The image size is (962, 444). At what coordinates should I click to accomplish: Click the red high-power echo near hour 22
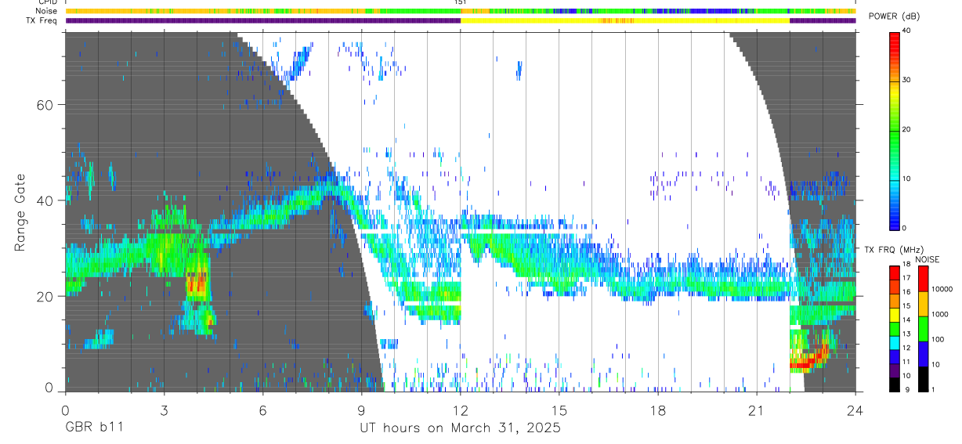click(x=805, y=363)
